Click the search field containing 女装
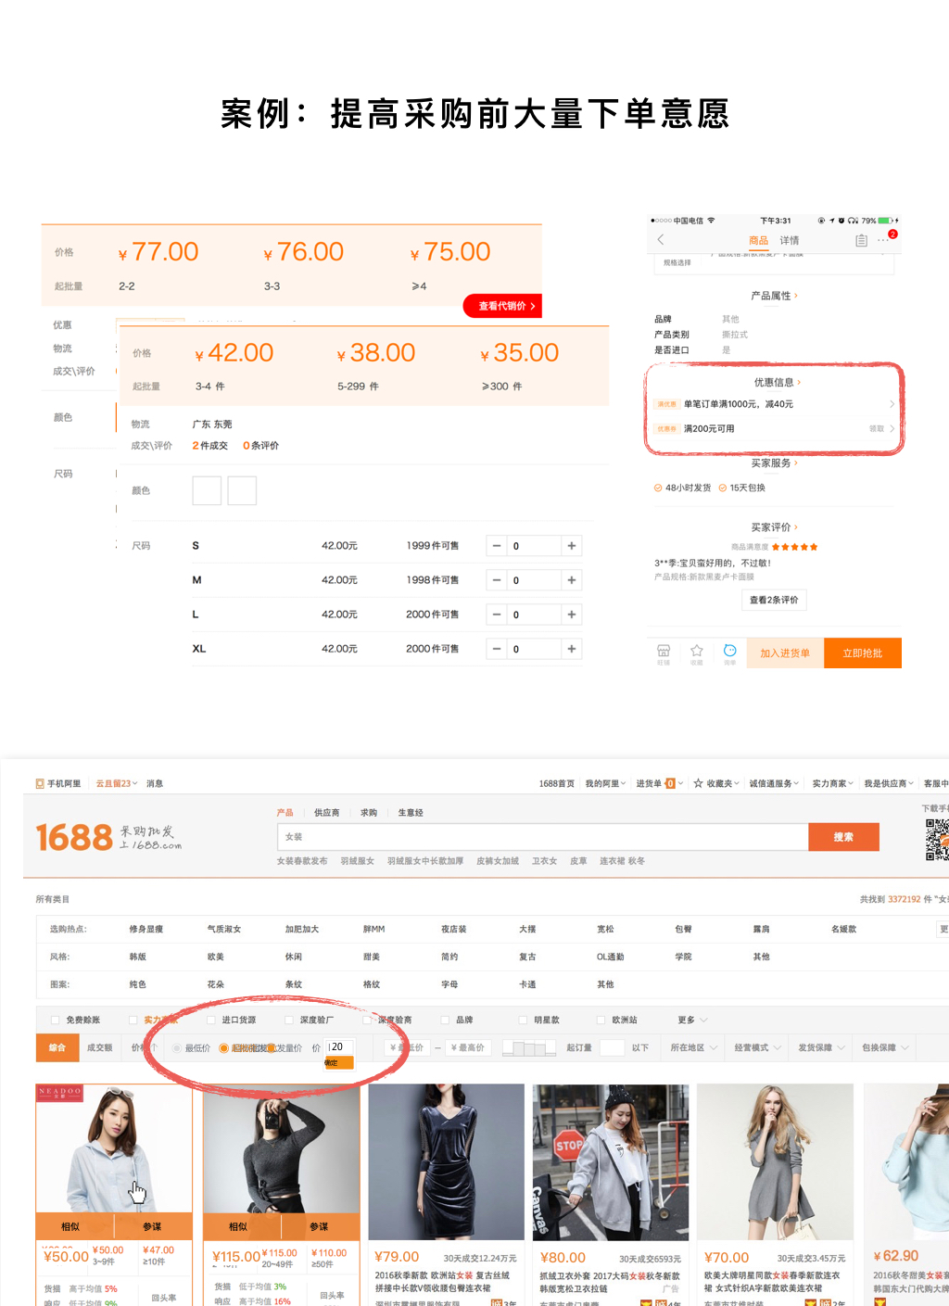 542,837
